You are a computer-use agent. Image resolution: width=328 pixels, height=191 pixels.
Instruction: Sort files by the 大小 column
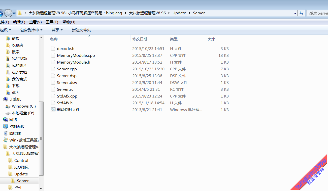point(218,39)
